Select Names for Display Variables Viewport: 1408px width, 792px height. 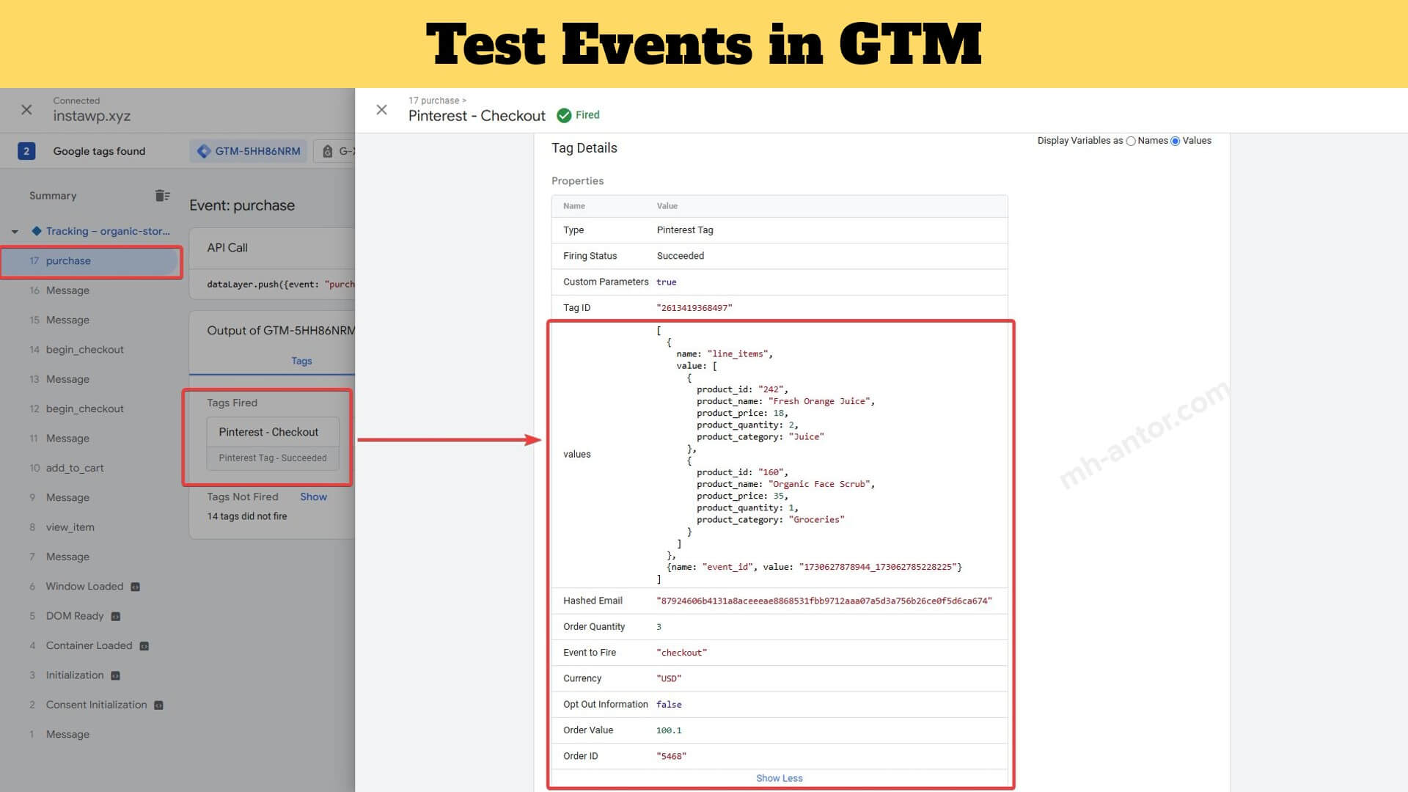pyautogui.click(x=1131, y=141)
